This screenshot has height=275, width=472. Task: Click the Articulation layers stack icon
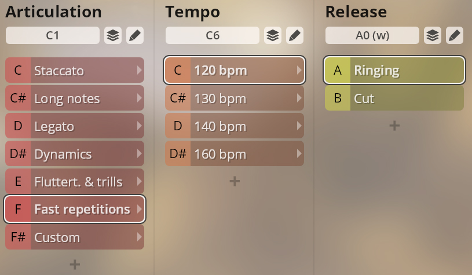(113, 35)
